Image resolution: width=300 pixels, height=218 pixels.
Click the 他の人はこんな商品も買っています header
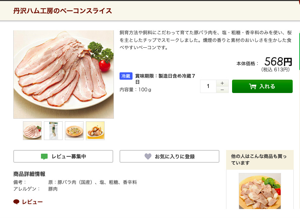(x=259, y=160)
